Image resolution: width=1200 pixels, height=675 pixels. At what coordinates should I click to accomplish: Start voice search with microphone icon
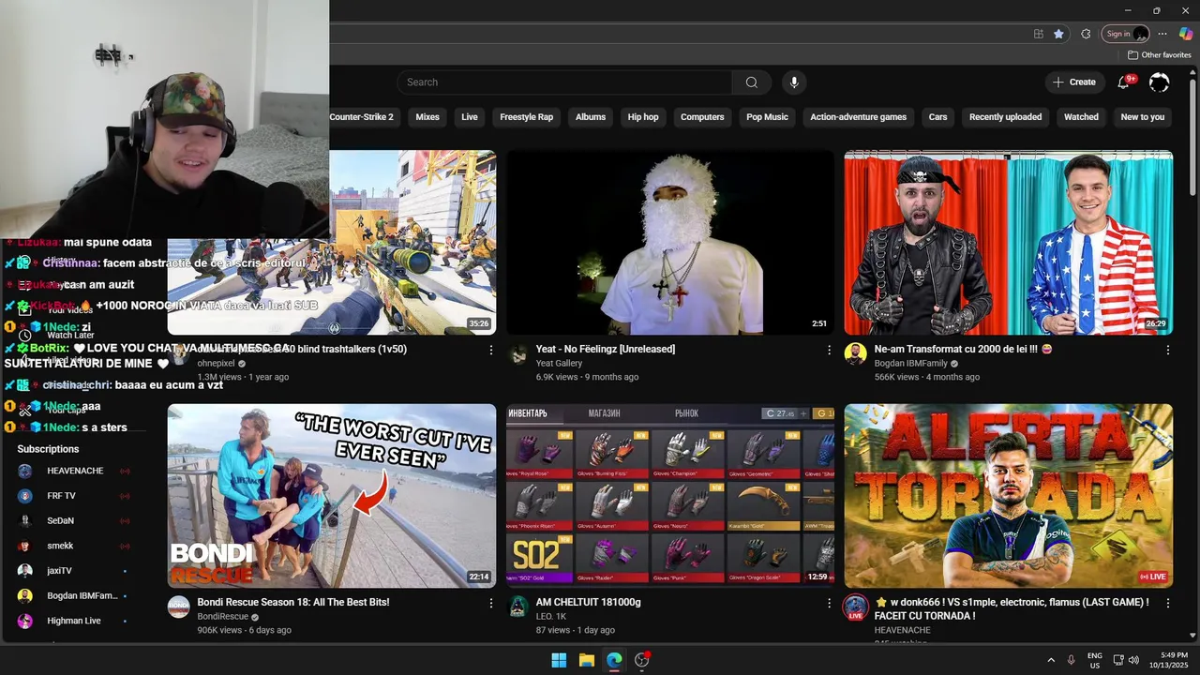pos(794,82)
